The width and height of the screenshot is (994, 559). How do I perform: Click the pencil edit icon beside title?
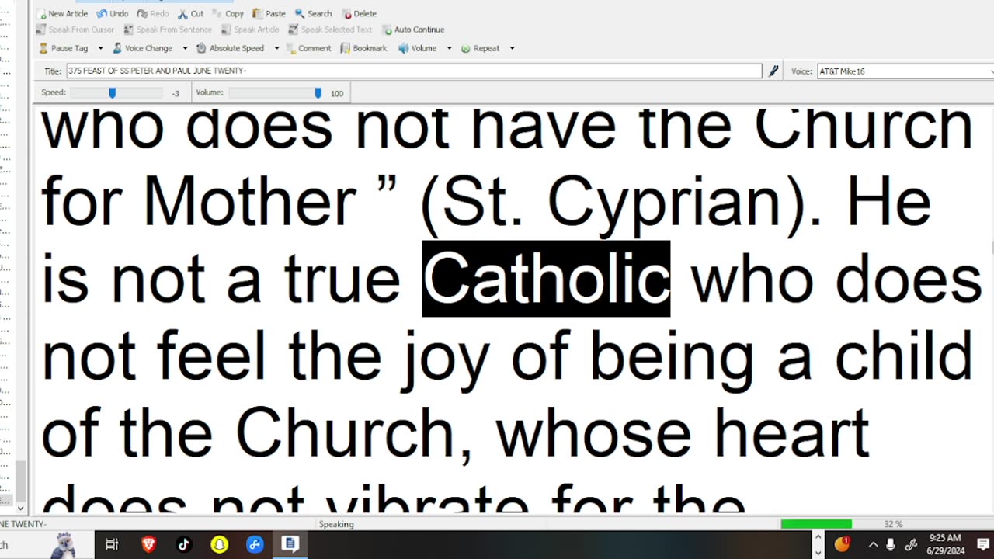coord(773,71)
